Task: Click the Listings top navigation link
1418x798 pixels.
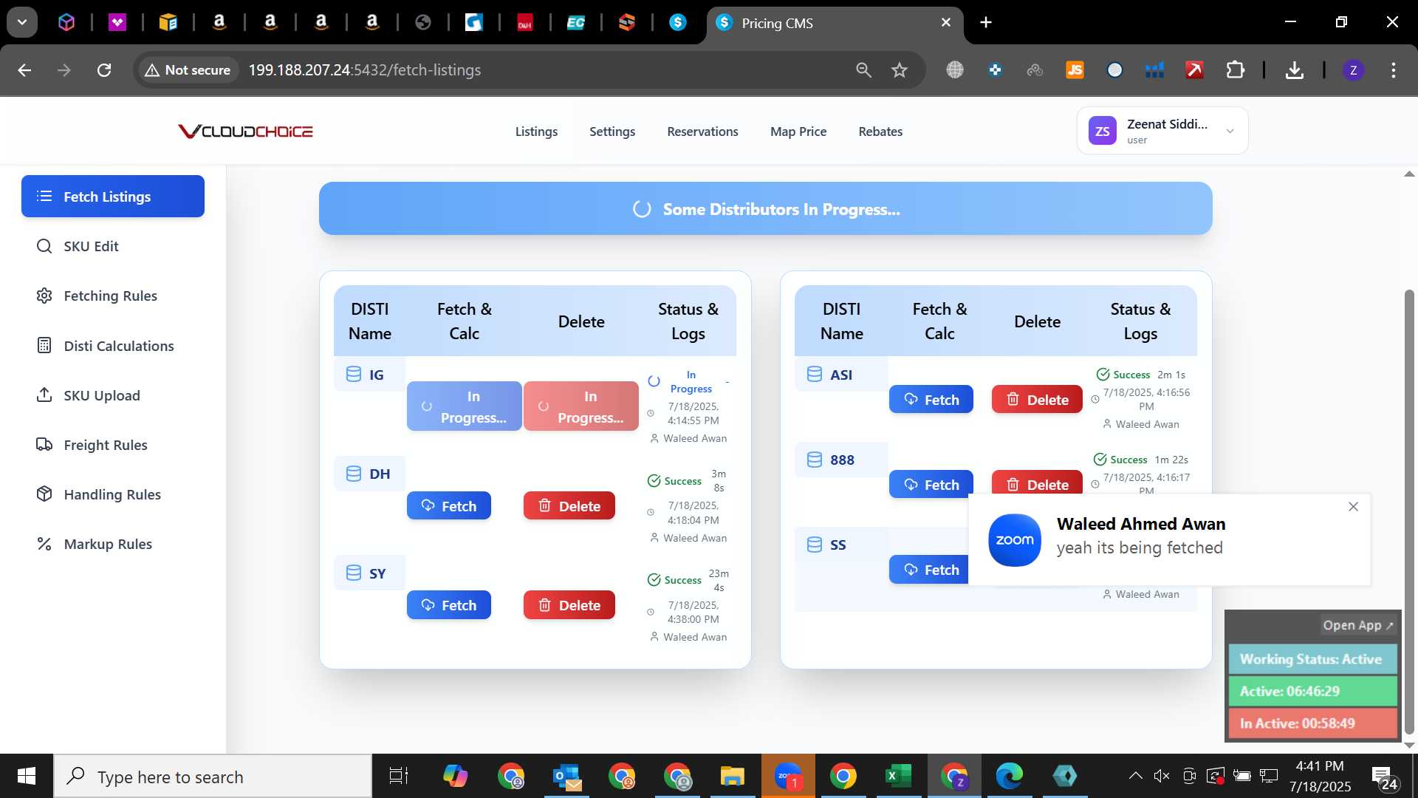Action: point(536,132)
